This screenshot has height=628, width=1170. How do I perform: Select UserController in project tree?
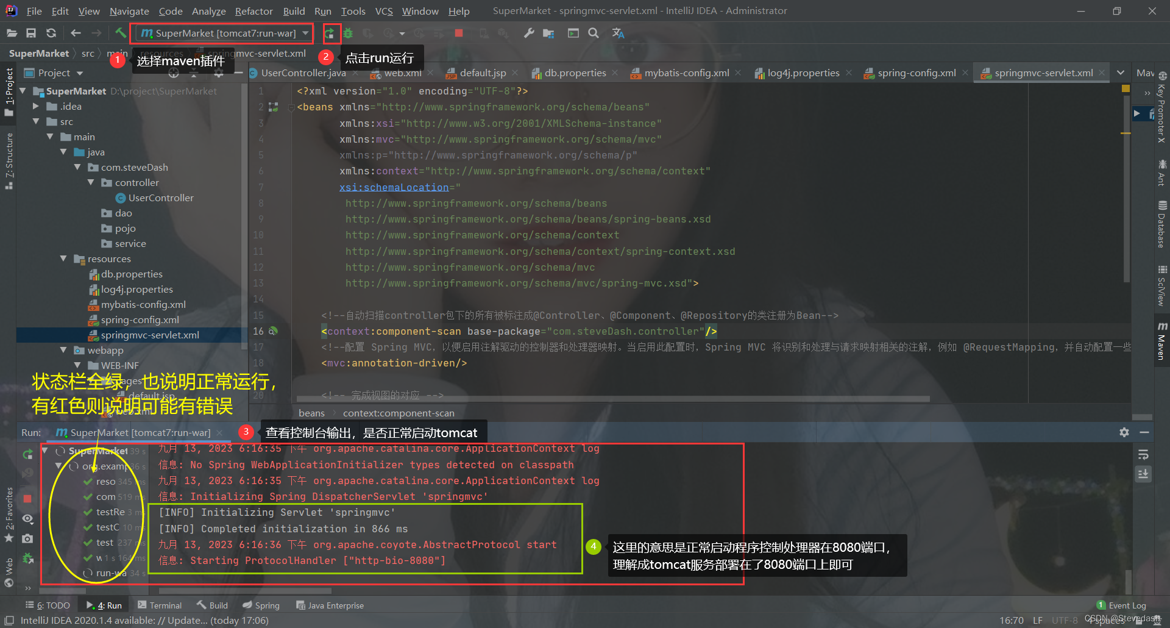tap(161, 198)
